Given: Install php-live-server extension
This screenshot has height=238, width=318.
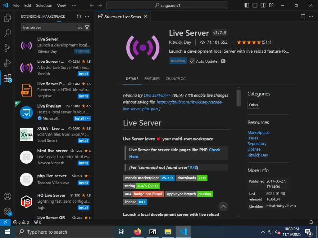Looking at the screenshot, I should coord(83,183).
